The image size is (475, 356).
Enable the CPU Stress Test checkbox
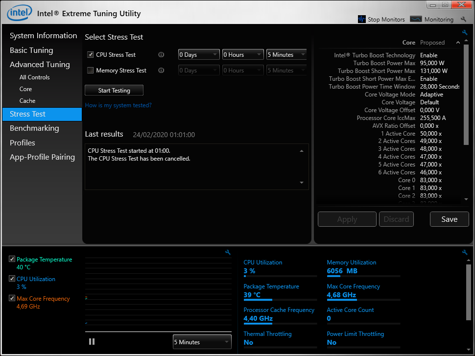[x=90, y=54]
